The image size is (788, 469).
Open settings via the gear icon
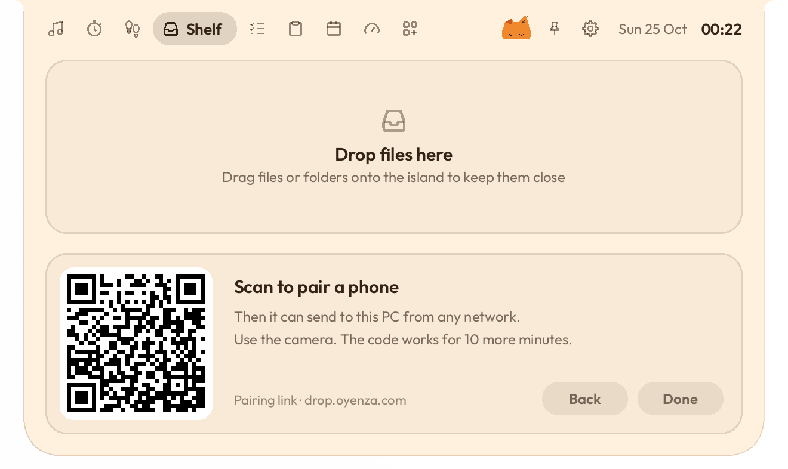(x=590, y=29)
